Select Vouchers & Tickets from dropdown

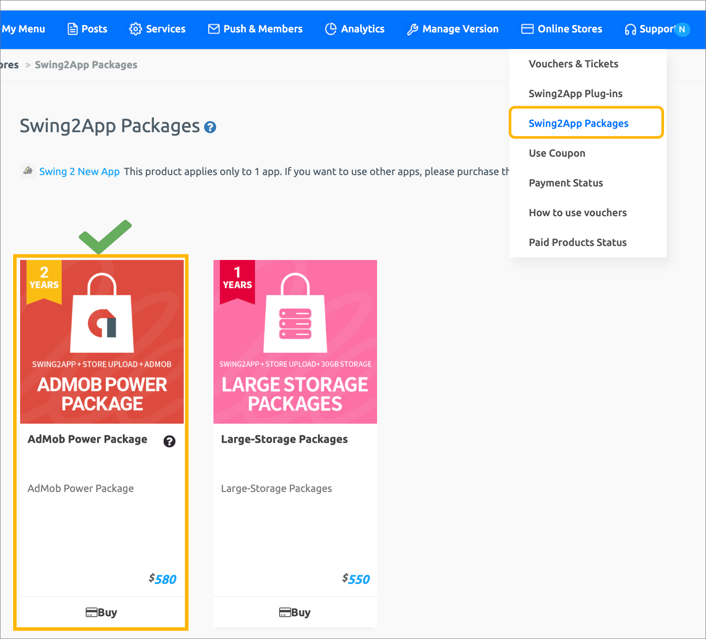(573, 64)
